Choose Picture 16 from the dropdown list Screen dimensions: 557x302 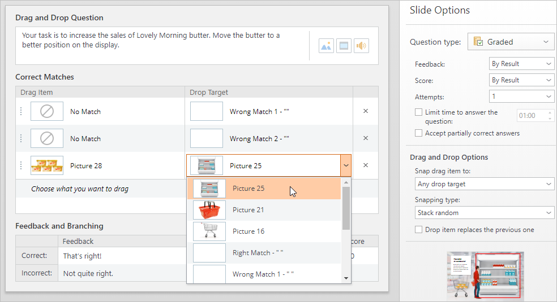[248, 231]
